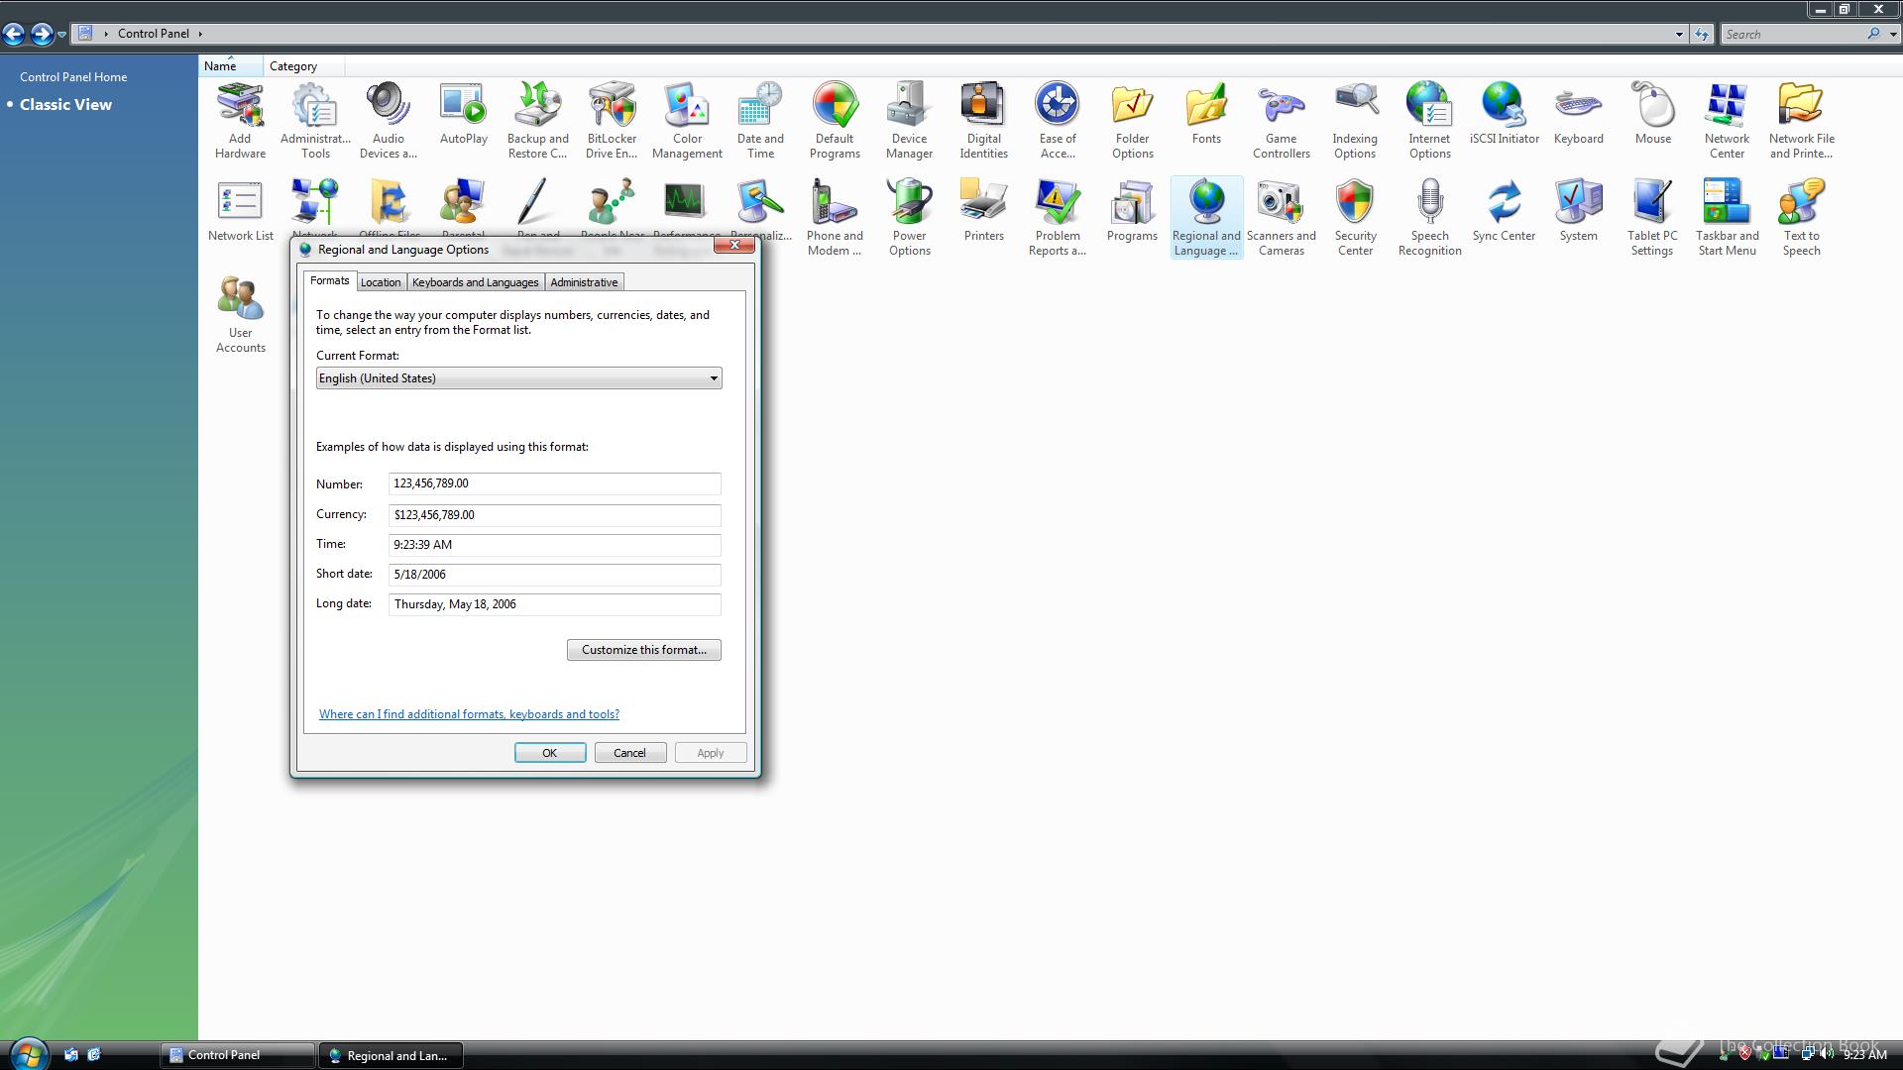Open Scanners and Cameras icon
1903x1070 pixels.
coord(1281,217)
